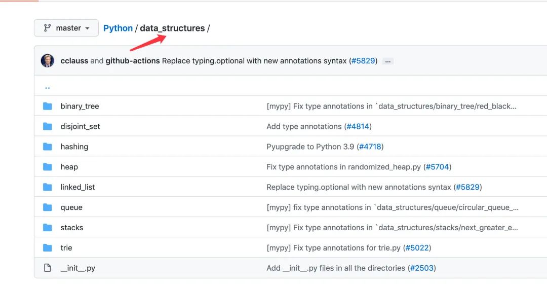Click the __init__.py file icon
Viewport: 547px width, 286px height.
[x=48, y=268]
